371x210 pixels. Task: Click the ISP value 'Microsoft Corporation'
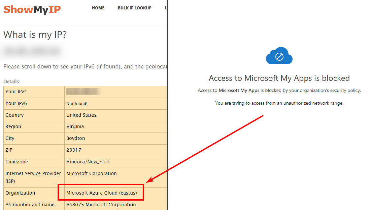click(x=91, y=173)
